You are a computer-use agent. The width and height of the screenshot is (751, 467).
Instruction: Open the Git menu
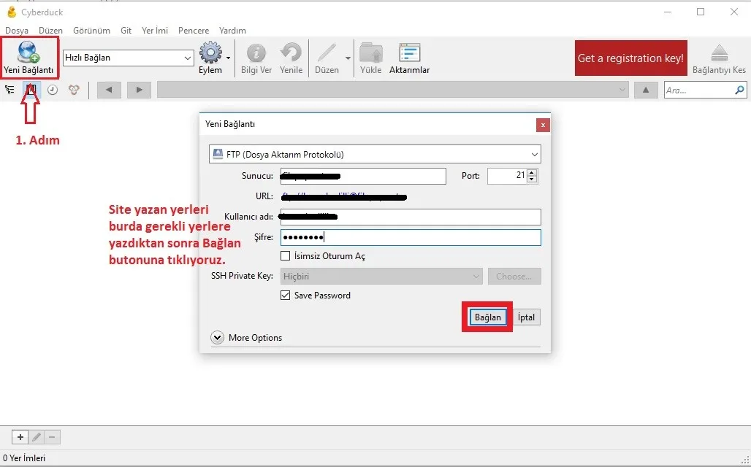pyautogui.click(x=126, y=31)
